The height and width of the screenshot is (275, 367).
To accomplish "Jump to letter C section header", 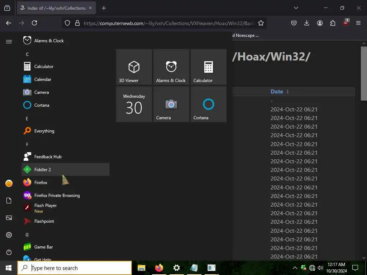I will (x=27, y=54).
